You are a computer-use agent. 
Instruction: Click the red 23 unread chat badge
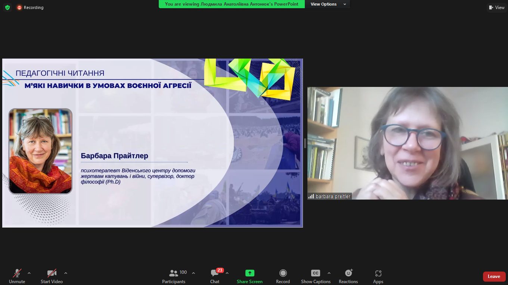click(x=220, y=270)
